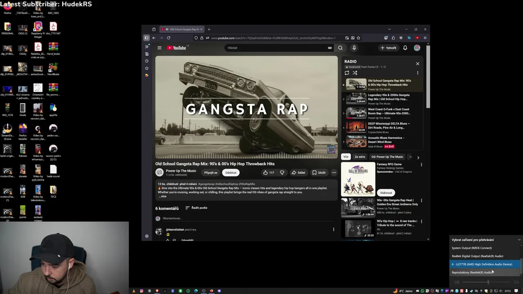Collapse playback device list chevron
Viewport: 523px width, 294px height.
click(x=519, y=240)
